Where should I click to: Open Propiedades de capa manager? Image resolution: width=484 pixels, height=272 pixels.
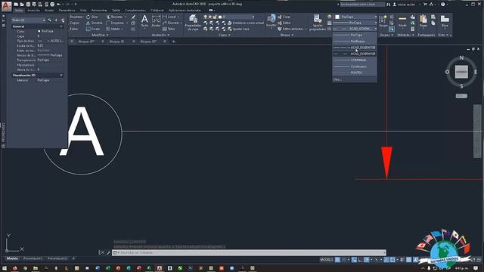click(x=193, y=22)
